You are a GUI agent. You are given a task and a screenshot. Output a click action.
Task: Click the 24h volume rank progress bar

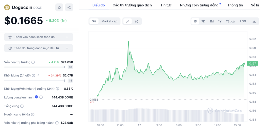[x=34, y=81]
